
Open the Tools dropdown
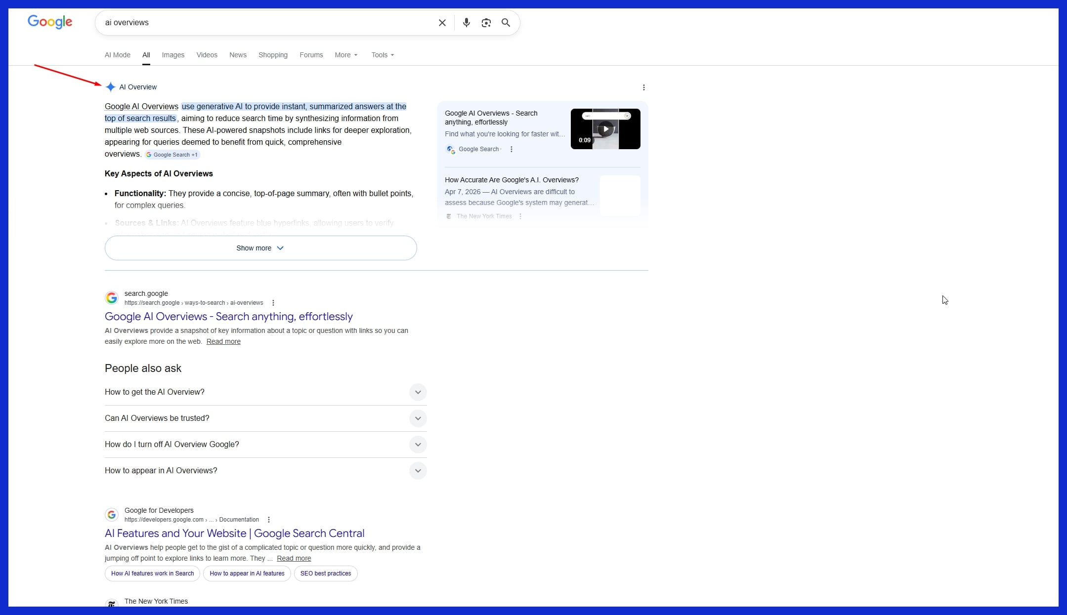[382, 55]
